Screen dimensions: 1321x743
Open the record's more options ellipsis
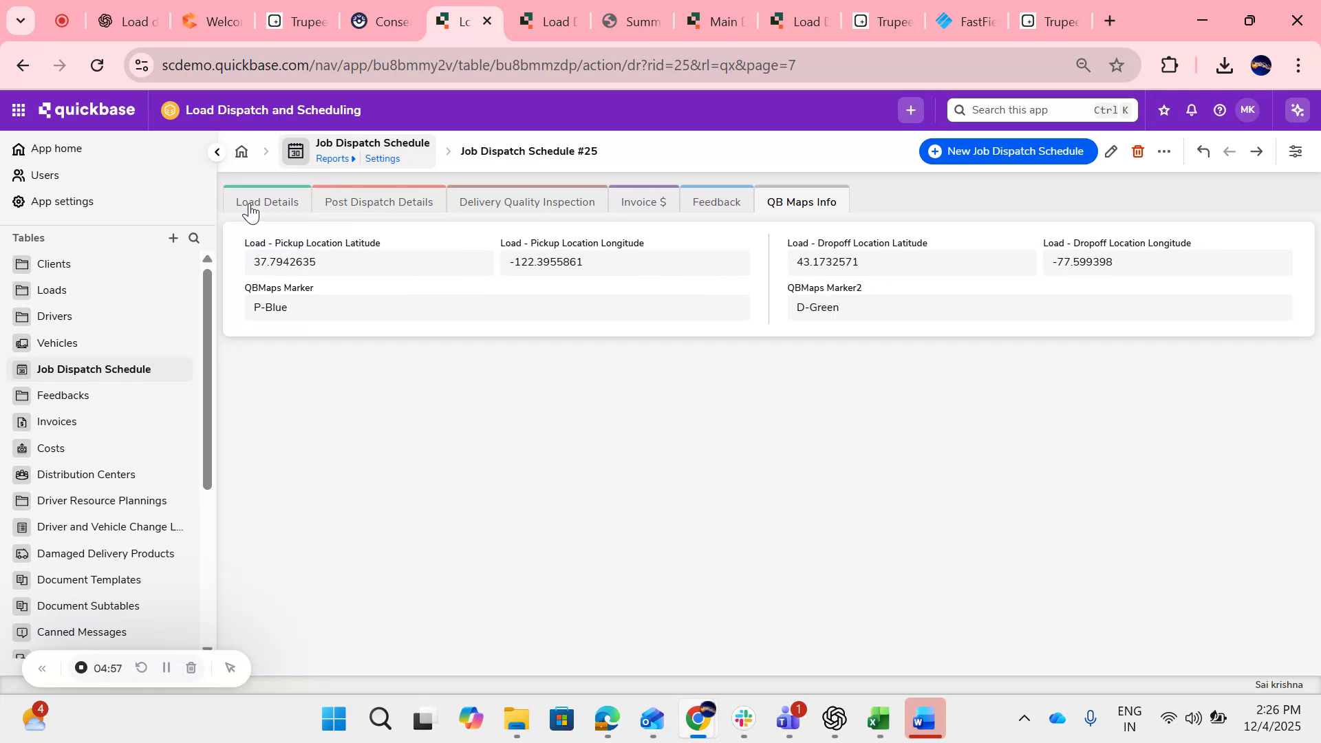[1164, 151]
